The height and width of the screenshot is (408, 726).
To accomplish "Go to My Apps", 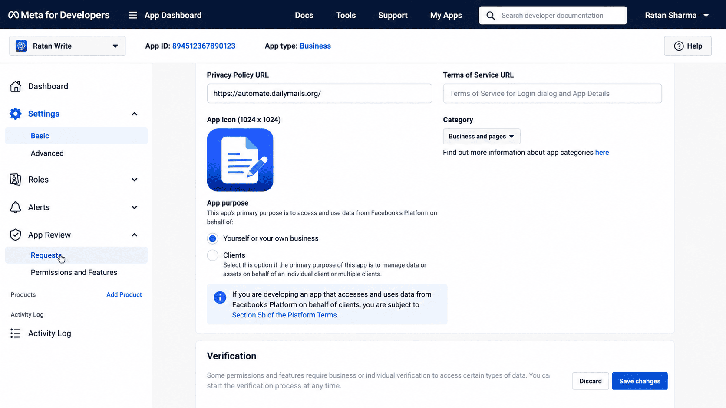I will coord(446,15).
